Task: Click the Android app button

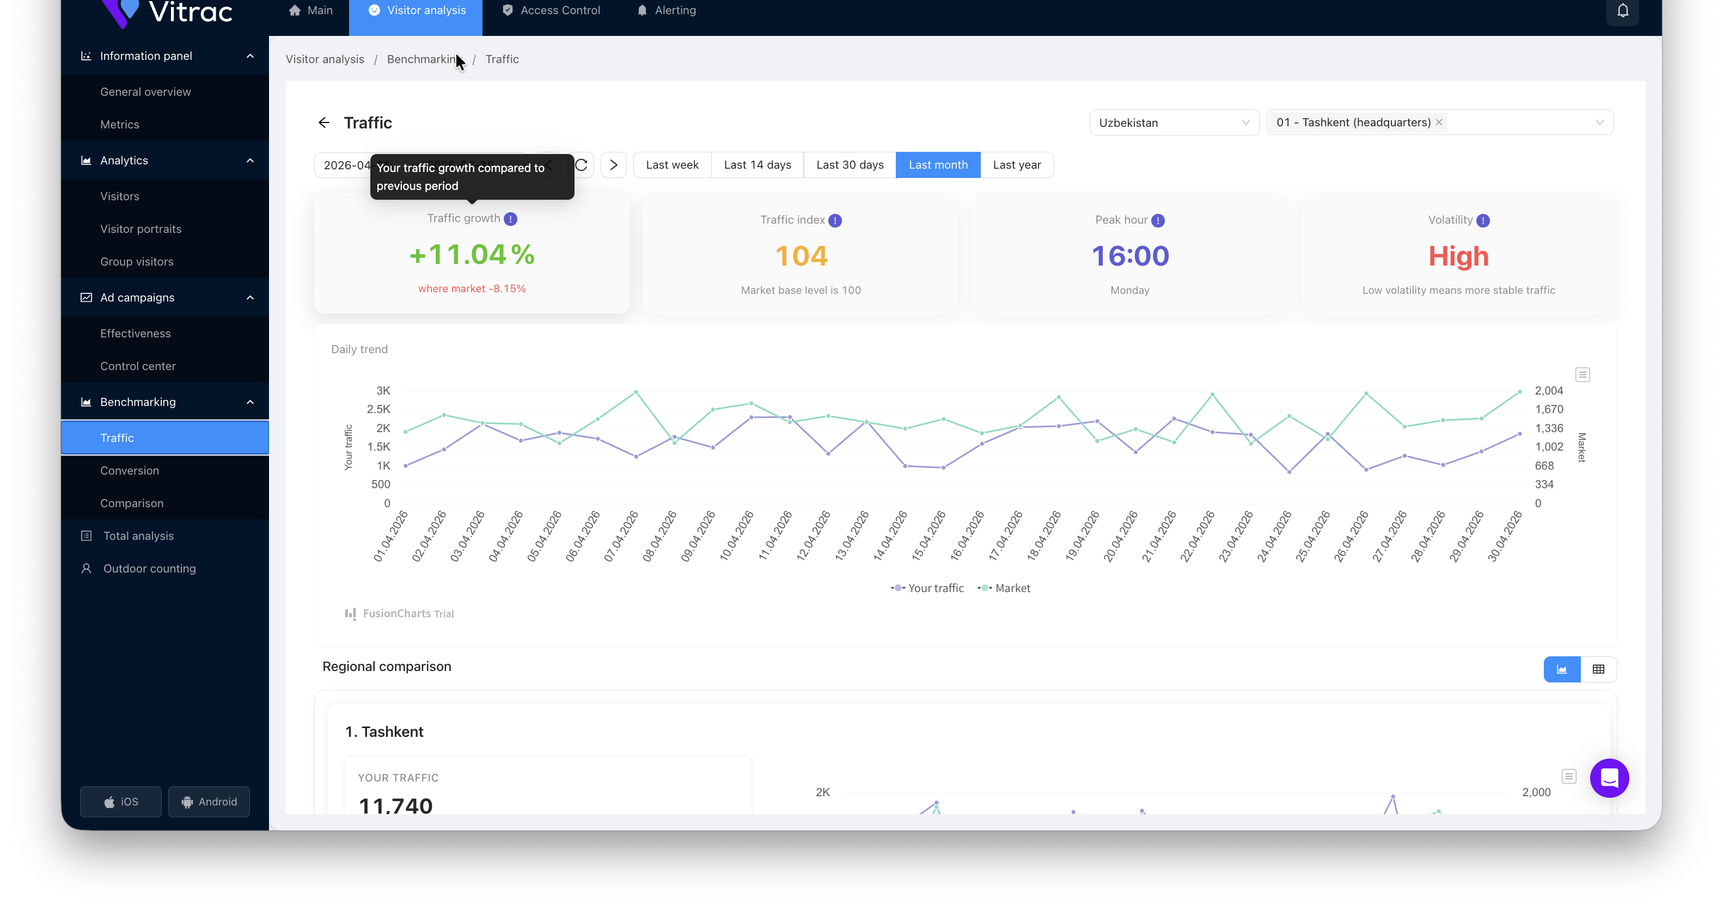Action: pos(209,802)
